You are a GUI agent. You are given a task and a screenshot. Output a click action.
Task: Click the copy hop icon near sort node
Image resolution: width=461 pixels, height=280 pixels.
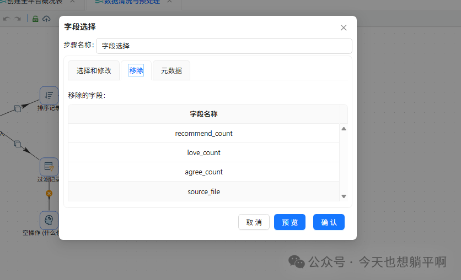coord(18,108)
